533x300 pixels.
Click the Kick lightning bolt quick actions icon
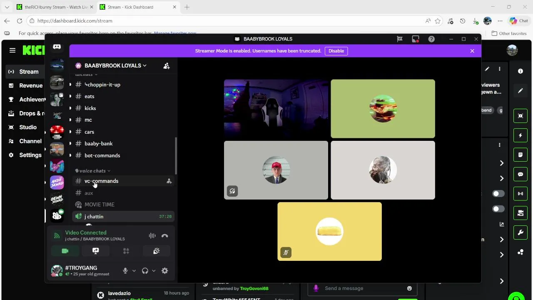(x=521, y=135)
